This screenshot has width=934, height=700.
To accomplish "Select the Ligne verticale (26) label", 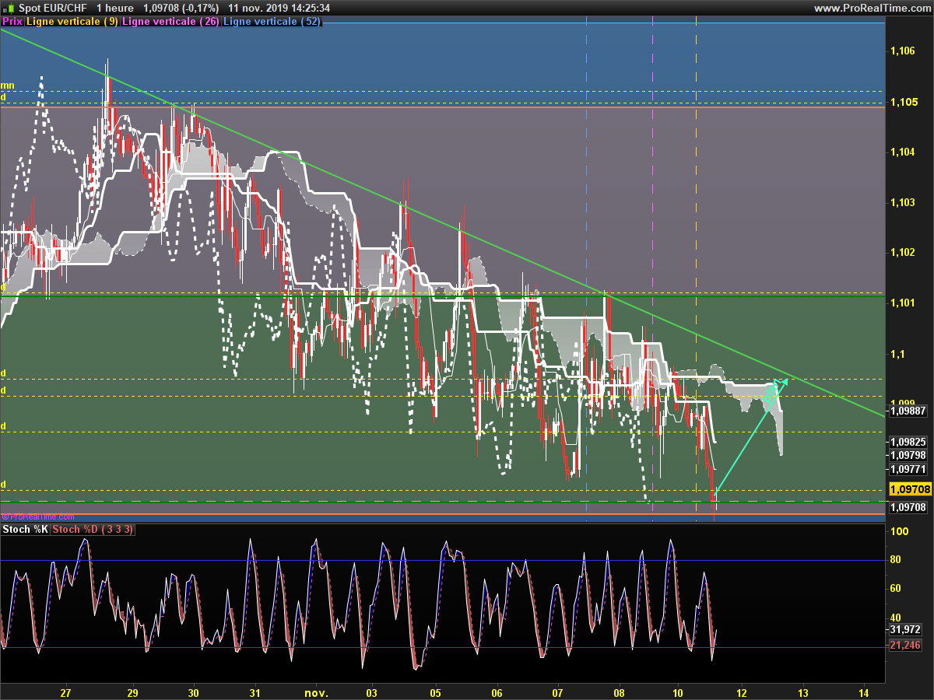I will [x=171, y=22].
